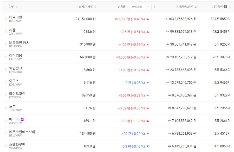Open the 스텔라루멘 XLM/KRW asset
This screenshot has height=152, width=234.
(x=17, y=146)
